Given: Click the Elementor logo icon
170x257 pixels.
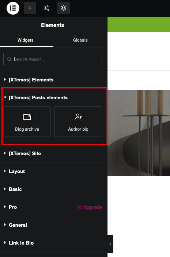Looking at the screenshot, I should [x=13, y=8].
